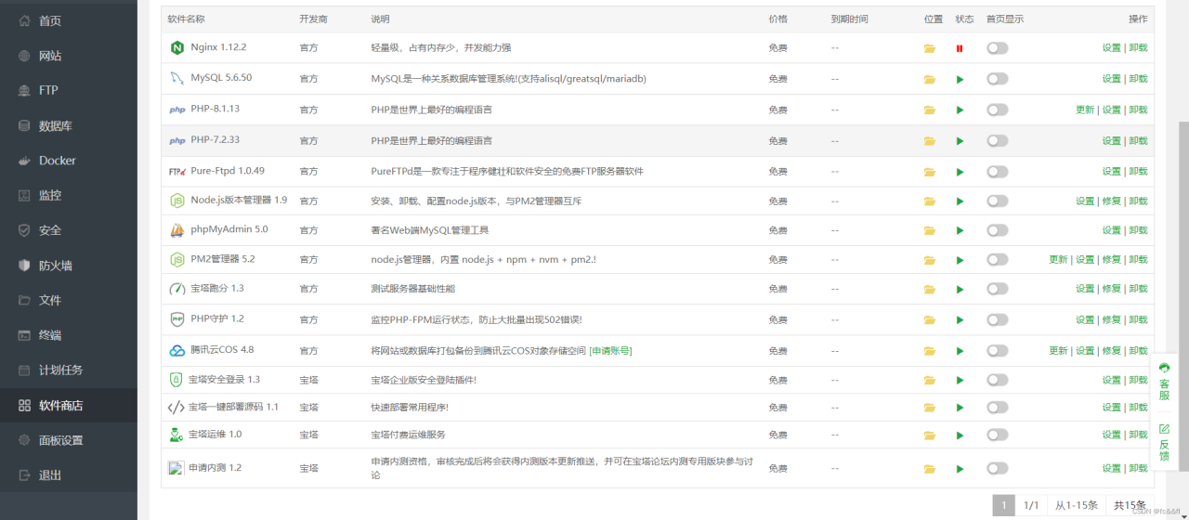Click the vertical scrollbar on the right
Image resolution: width=1189 pixels, height=520 pixels.
1183,279
